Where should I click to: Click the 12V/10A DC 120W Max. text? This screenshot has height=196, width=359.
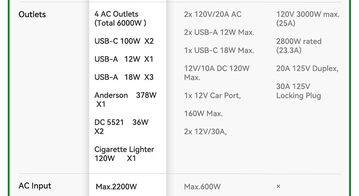pyautogui.click(x=216, y=73)
